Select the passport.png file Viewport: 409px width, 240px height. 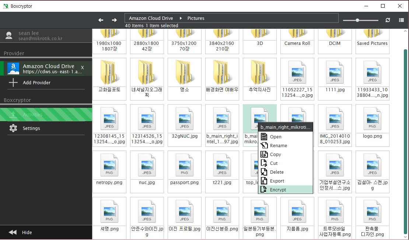(x=184, y=172)
